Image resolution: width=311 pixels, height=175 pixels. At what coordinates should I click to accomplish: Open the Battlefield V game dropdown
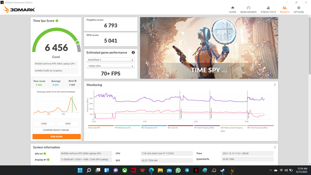(111, 60)
